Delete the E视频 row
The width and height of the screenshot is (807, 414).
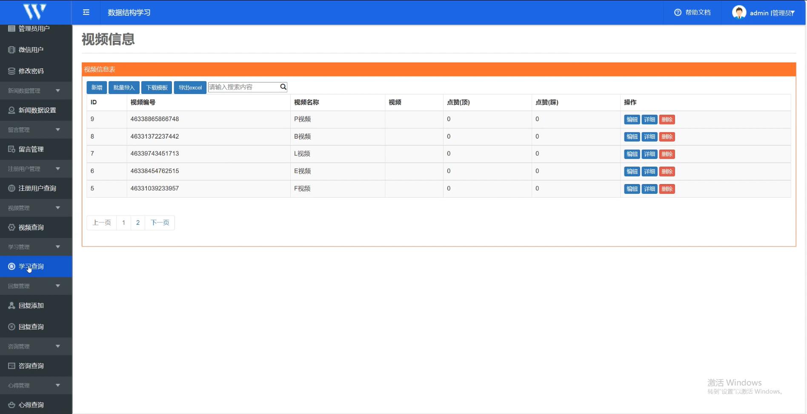click(667, 172)
